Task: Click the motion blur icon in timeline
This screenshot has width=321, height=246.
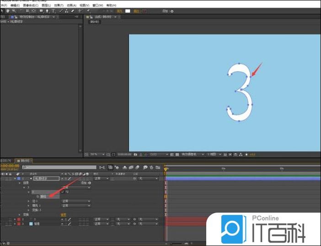Action: click(x=138, y=167)
